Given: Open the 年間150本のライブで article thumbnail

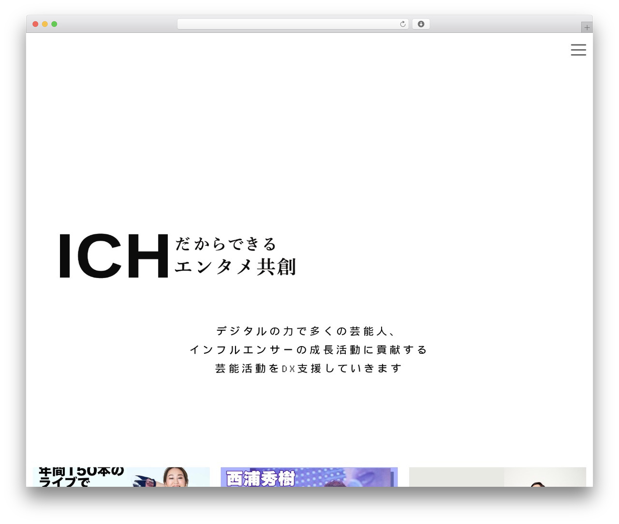Looking at the screenshot, I should coord(121,477).
